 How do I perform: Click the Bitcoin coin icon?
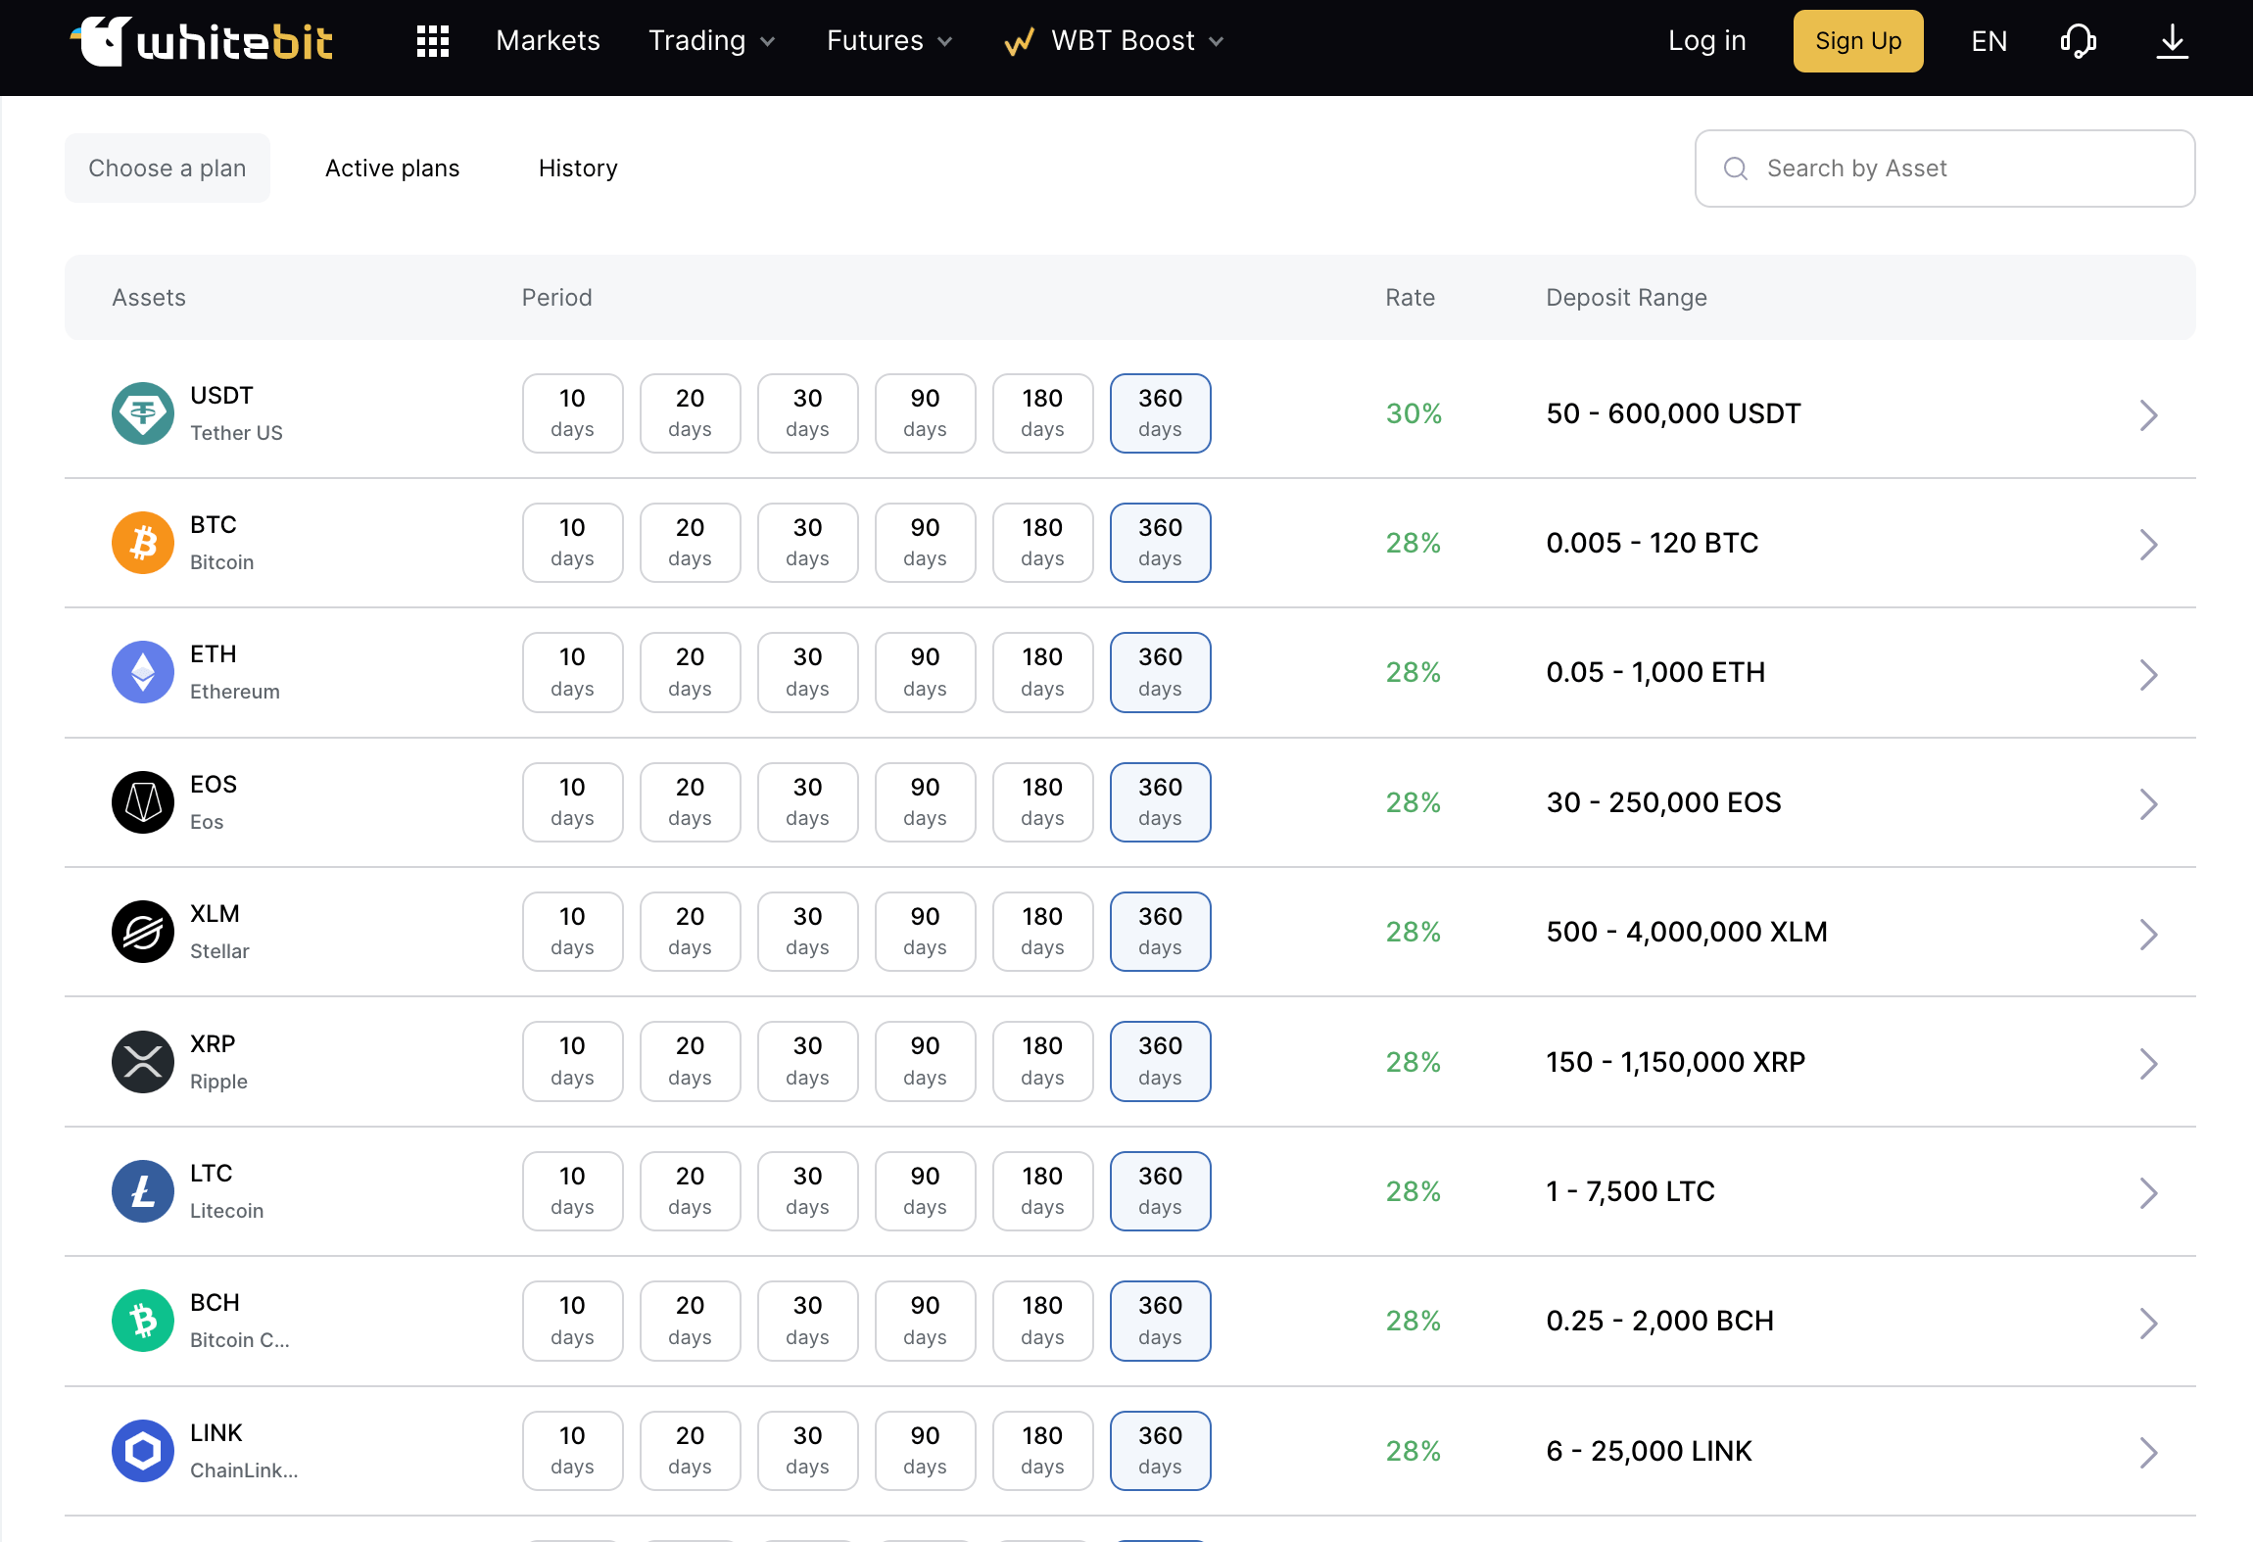[143, 543]
